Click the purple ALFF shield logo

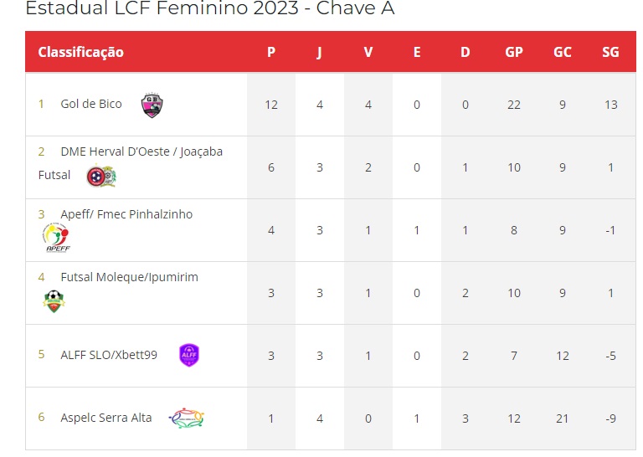click(x=189, y=355)
